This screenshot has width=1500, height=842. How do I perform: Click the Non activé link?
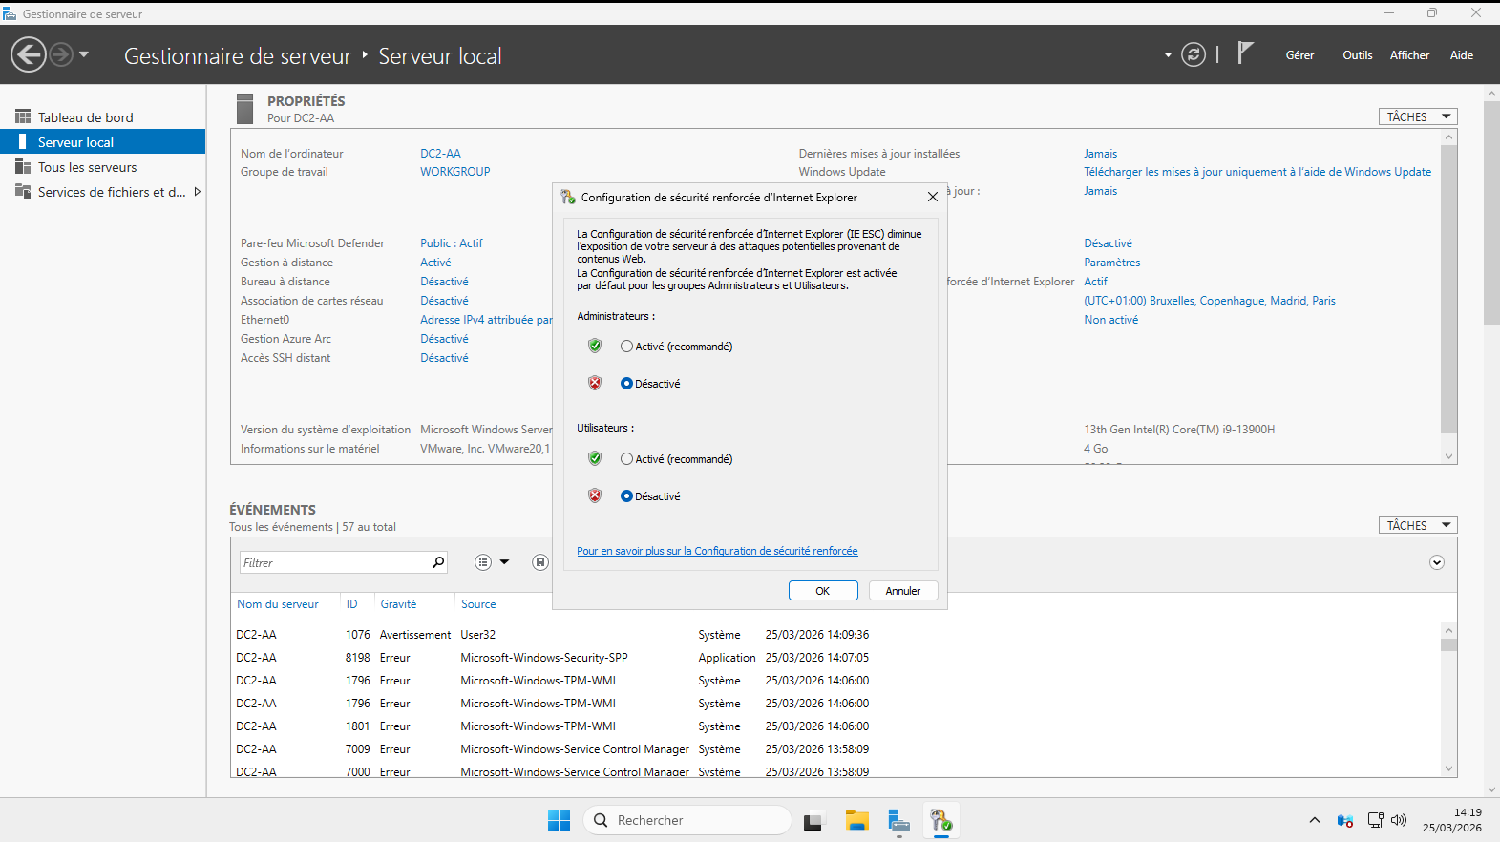pyautogui.click(x=1110, y=320)
